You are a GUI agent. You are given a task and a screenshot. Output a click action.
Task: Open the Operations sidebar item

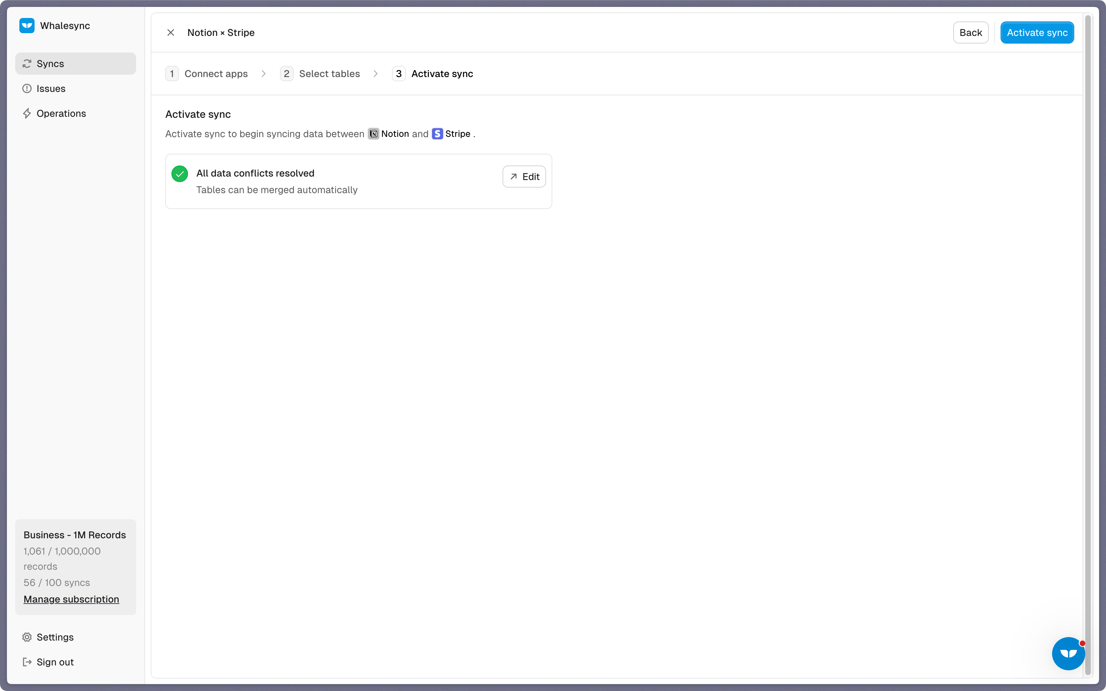75,113
